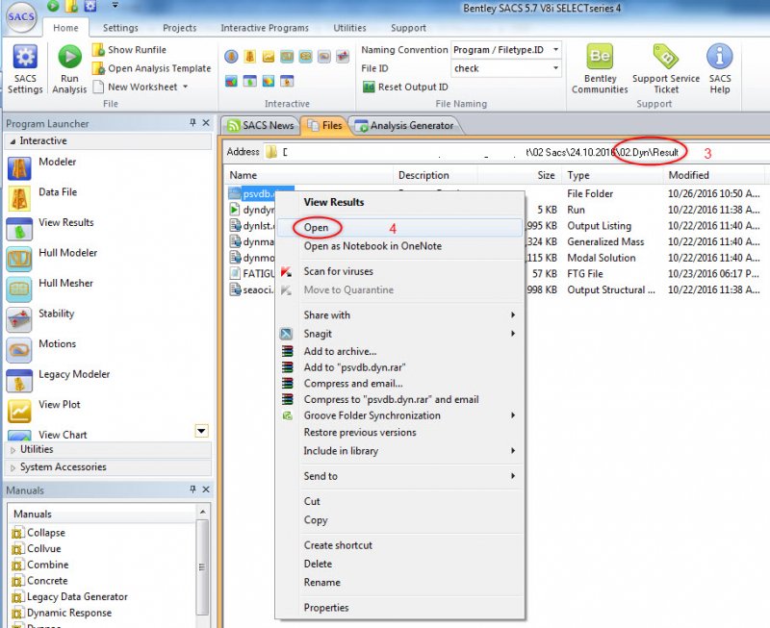The height and width of the screenshot is (628, 770).
Task: Switch to the Projects ribbon tab
Action: click(x=180, y=28)
